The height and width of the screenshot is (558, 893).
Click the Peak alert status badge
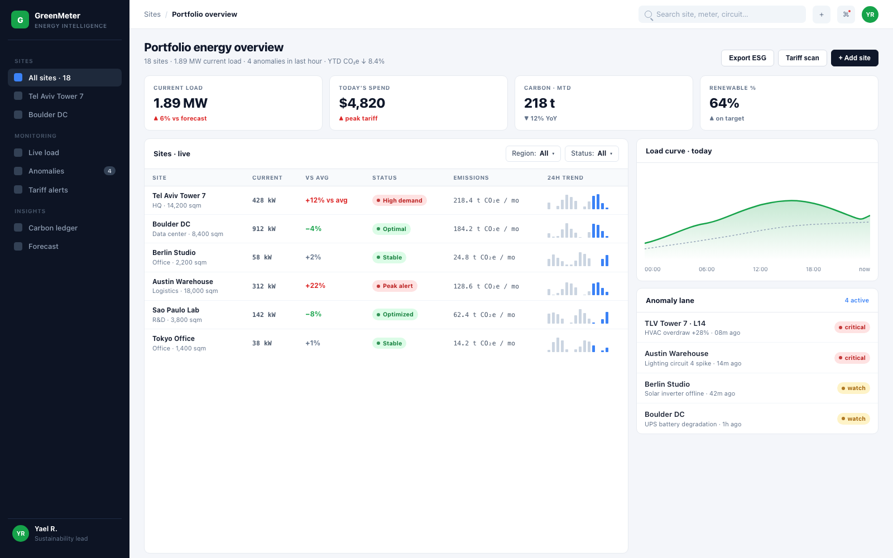(395, 286)
